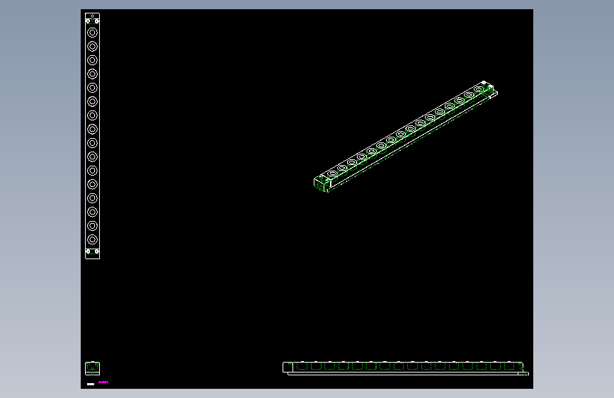Select the isometric 3D view of the rail
Screen dimensions: 614x398
click(406, 137)
